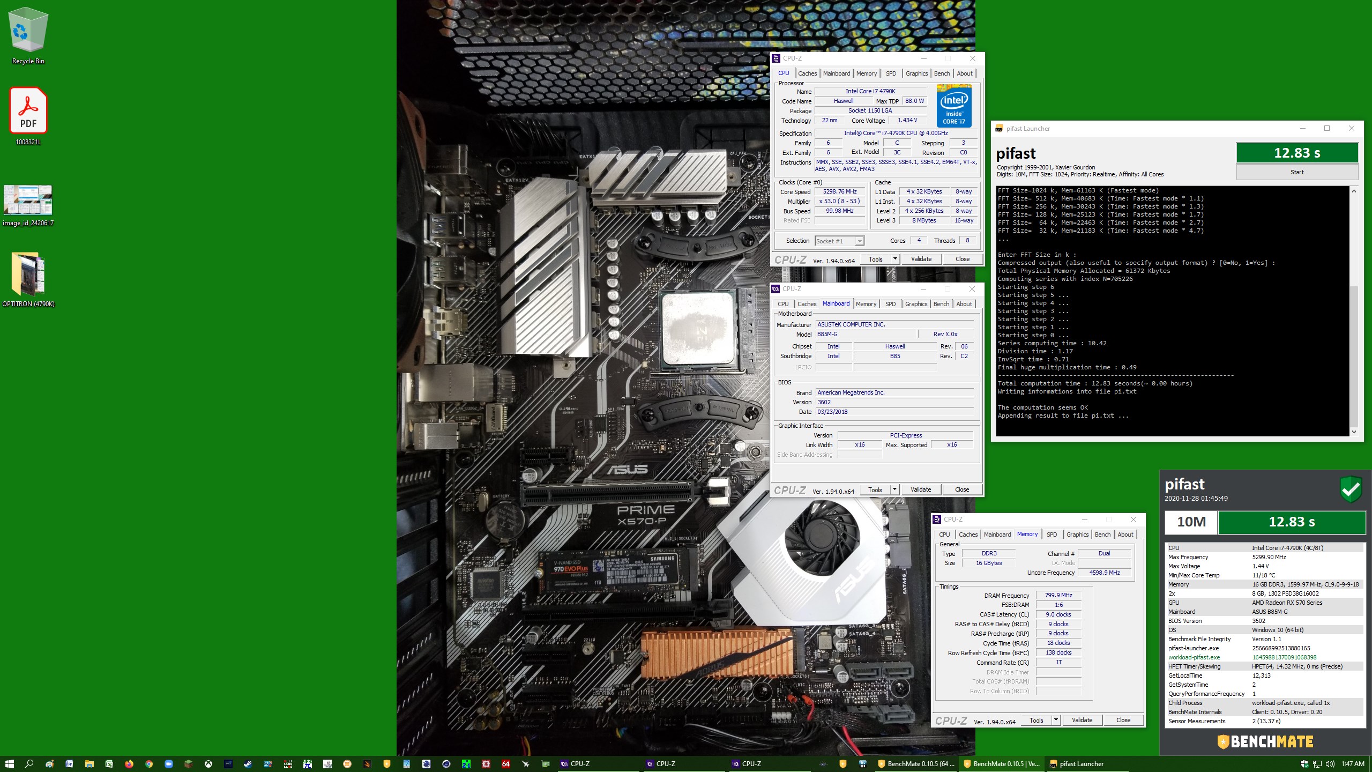
Task: Launch Excel from the taskbar
Action: click(109, 763)
